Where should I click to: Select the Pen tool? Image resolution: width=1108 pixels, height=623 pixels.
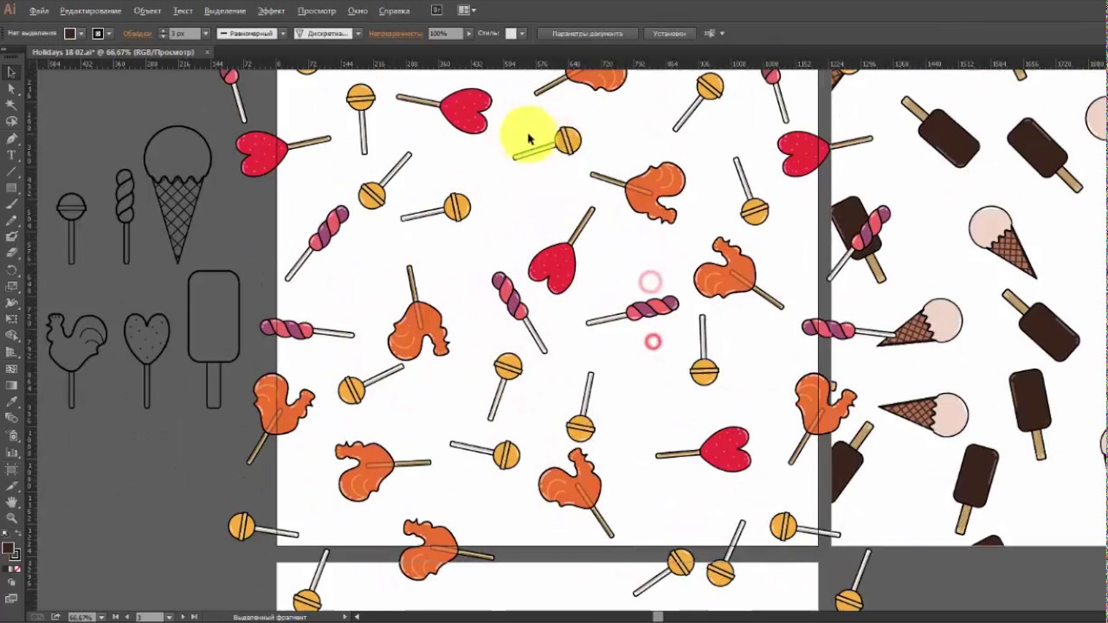[11, 138]
